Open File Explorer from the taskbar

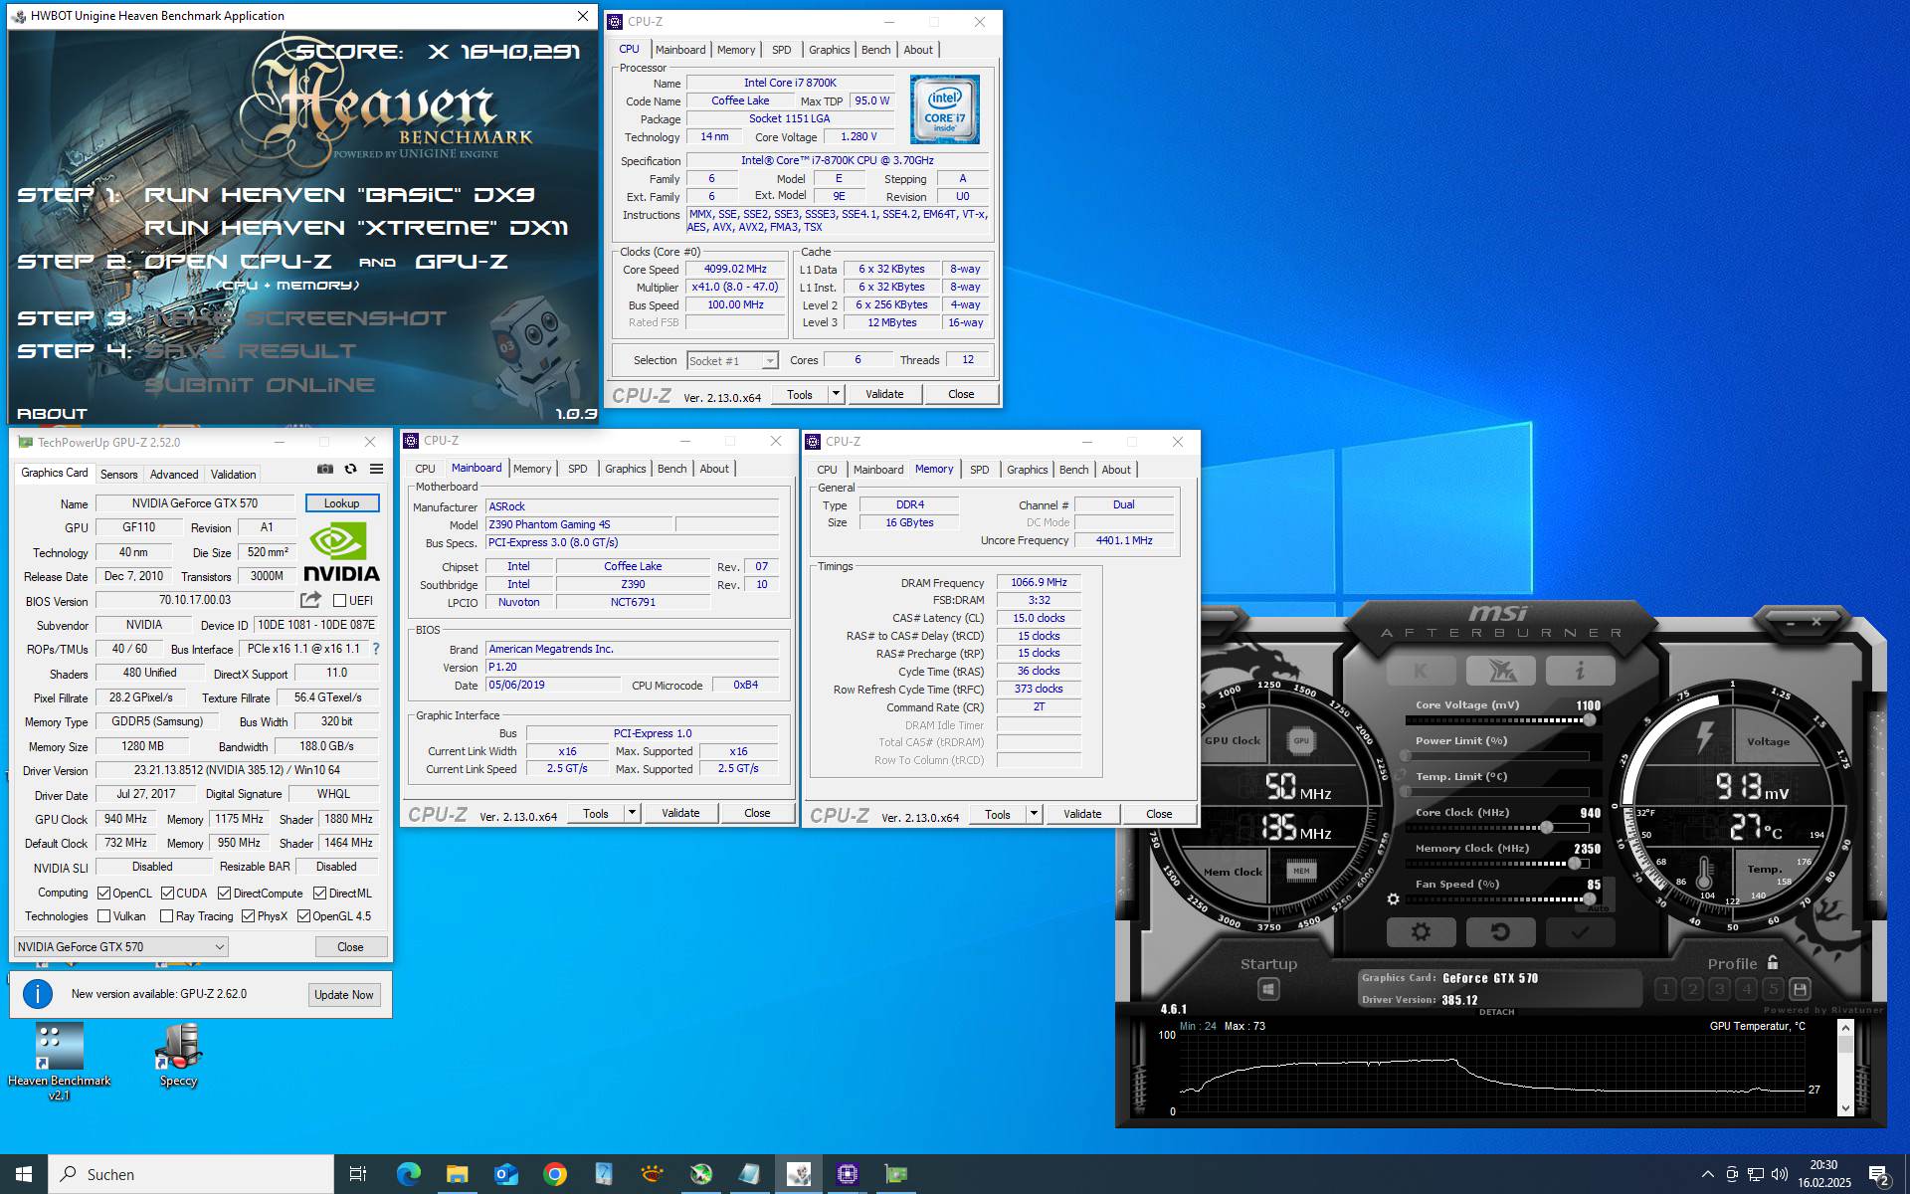tap(457, 1174)
